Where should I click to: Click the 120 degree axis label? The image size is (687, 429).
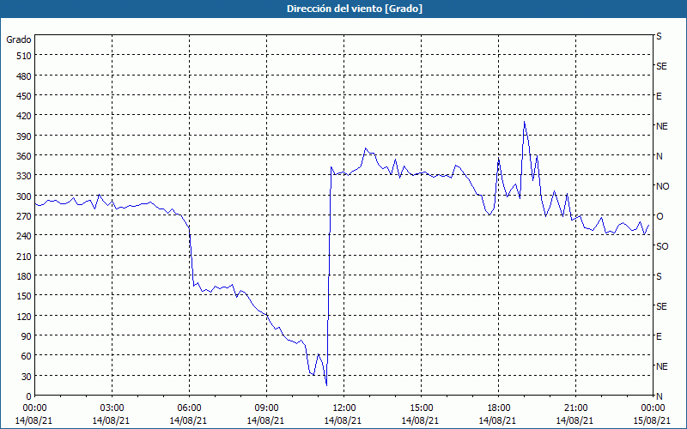click(25, 316)
